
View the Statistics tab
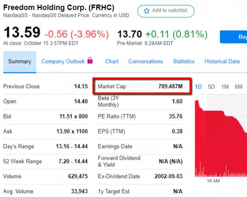[184, 61]
